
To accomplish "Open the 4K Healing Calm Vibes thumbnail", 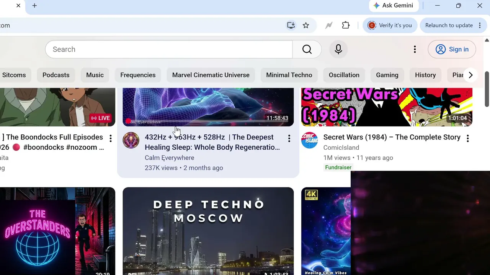I will tap(326, 231).
